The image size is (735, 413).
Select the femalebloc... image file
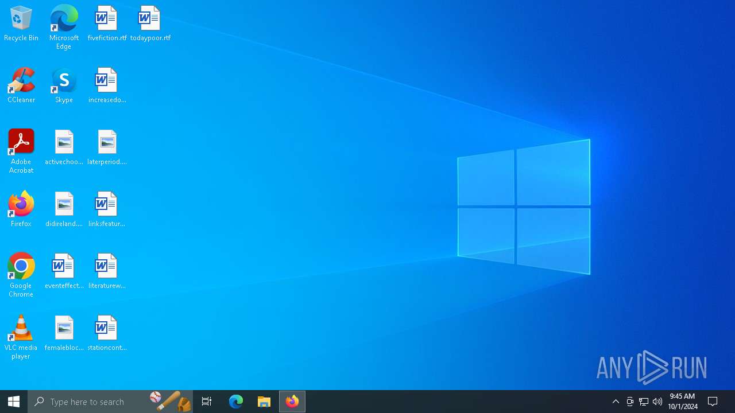point(64,333)
